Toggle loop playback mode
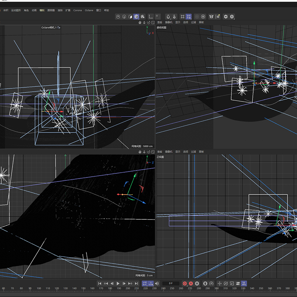Viewport: 297px width, 297px height. [144, 283]
